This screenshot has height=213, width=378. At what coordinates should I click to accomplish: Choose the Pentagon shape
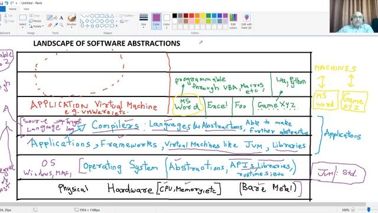click(92, 21)
